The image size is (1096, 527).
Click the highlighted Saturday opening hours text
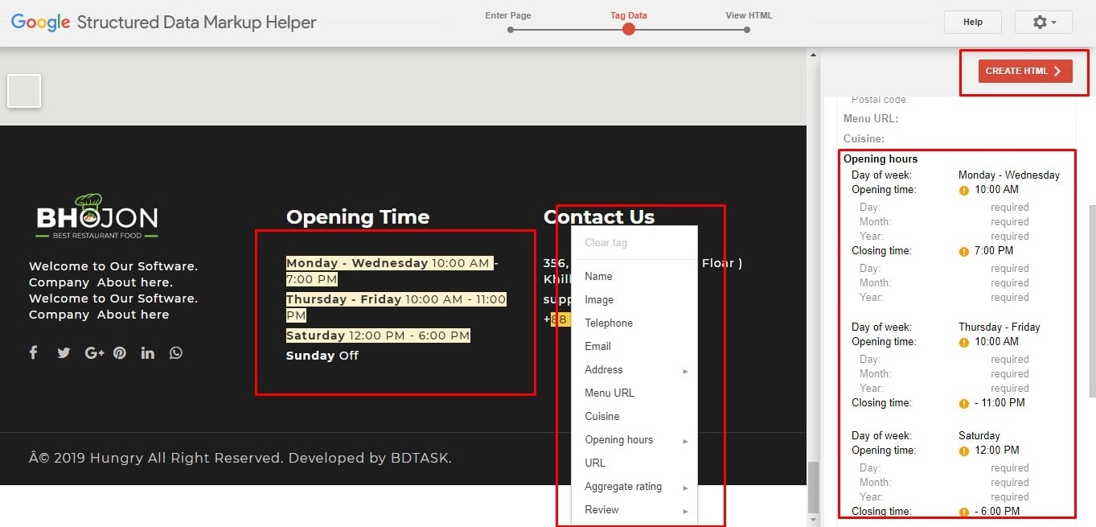point(378,336)
